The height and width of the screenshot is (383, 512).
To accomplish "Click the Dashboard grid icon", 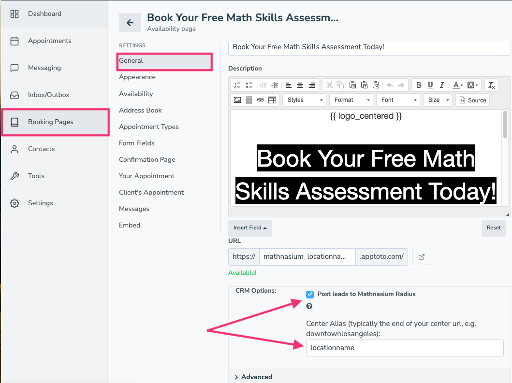I will pyautogui.click(x=15, y=14).
